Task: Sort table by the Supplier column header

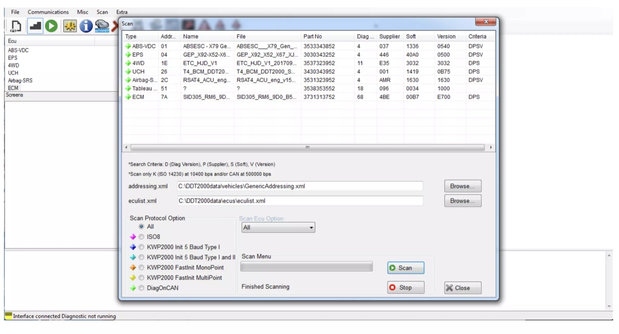Action: pos(390,36)
